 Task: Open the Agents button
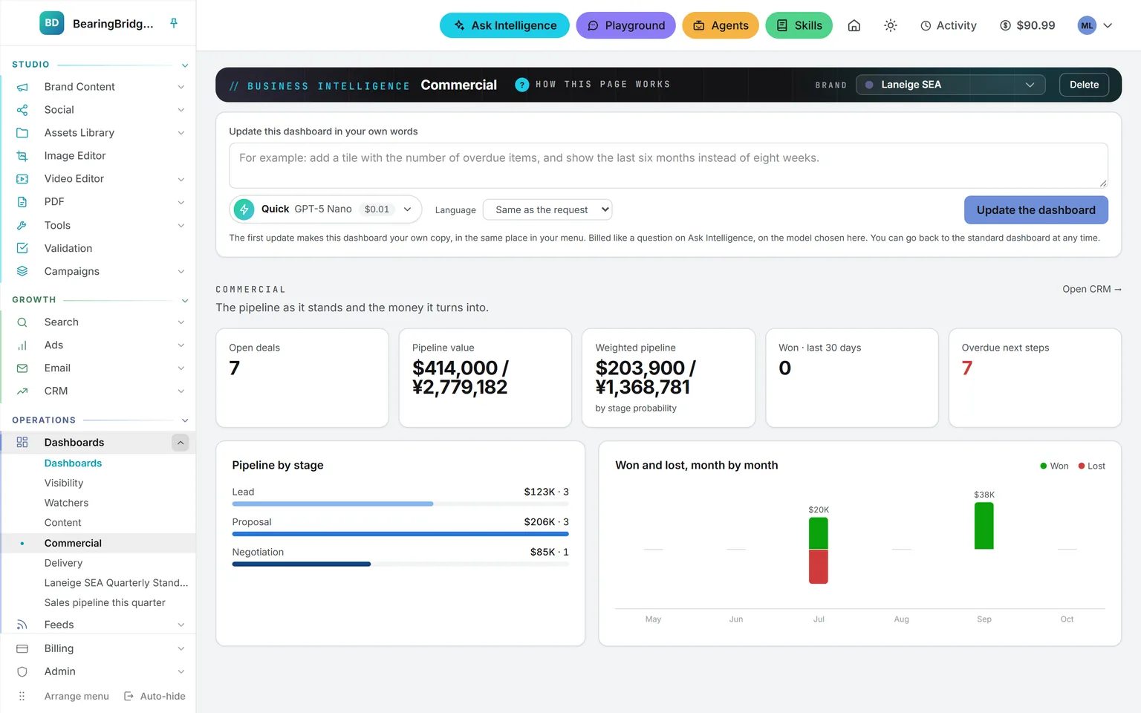pos(721,25)
